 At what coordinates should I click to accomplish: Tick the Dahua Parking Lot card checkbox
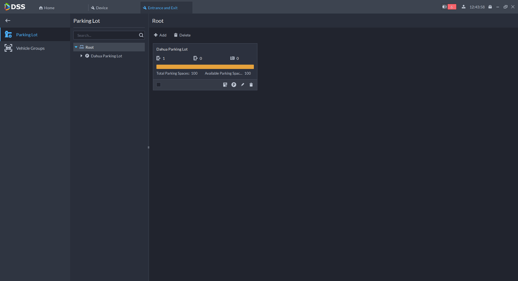click(x=159, y=85)
